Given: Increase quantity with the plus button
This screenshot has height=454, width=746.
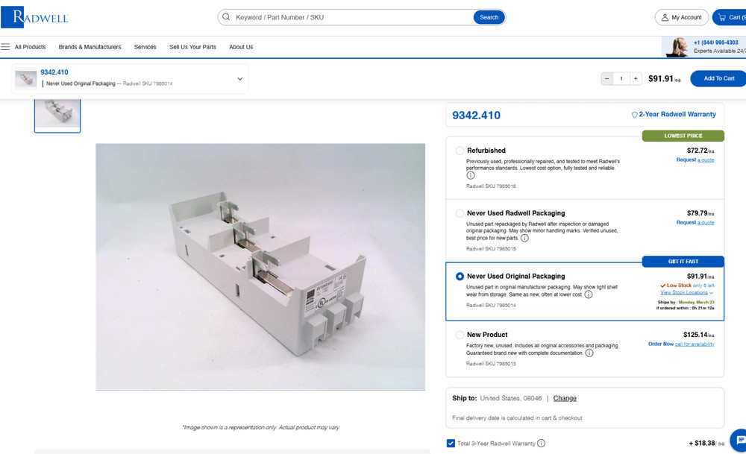Looking at the screenshot, I should [x=636, y=78].
